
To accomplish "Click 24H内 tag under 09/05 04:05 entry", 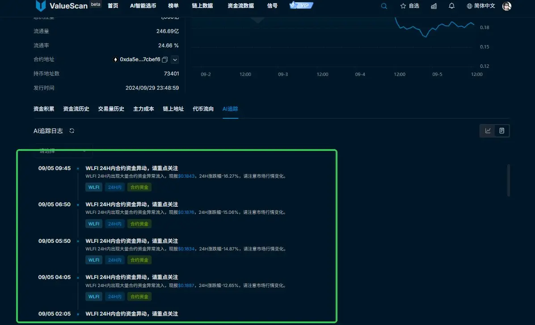I will pos(114,297).
